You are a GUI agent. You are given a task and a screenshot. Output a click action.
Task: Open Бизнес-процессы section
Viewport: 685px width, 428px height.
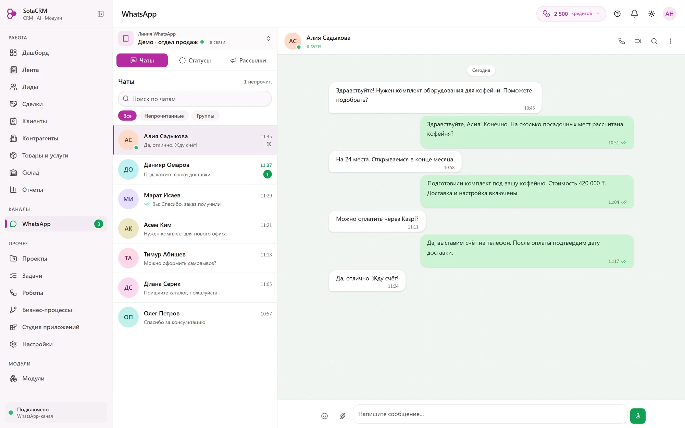[56, 310]
